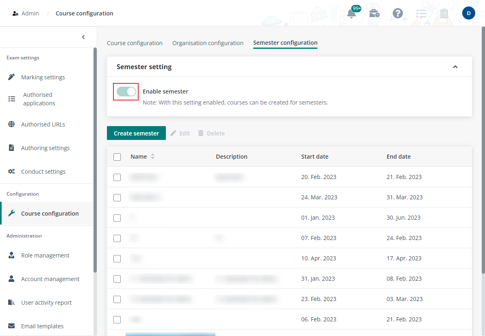Screen dimensions: 485x336
Task: Click end date 17. Apr. 2023
Action: coord(404,258)
